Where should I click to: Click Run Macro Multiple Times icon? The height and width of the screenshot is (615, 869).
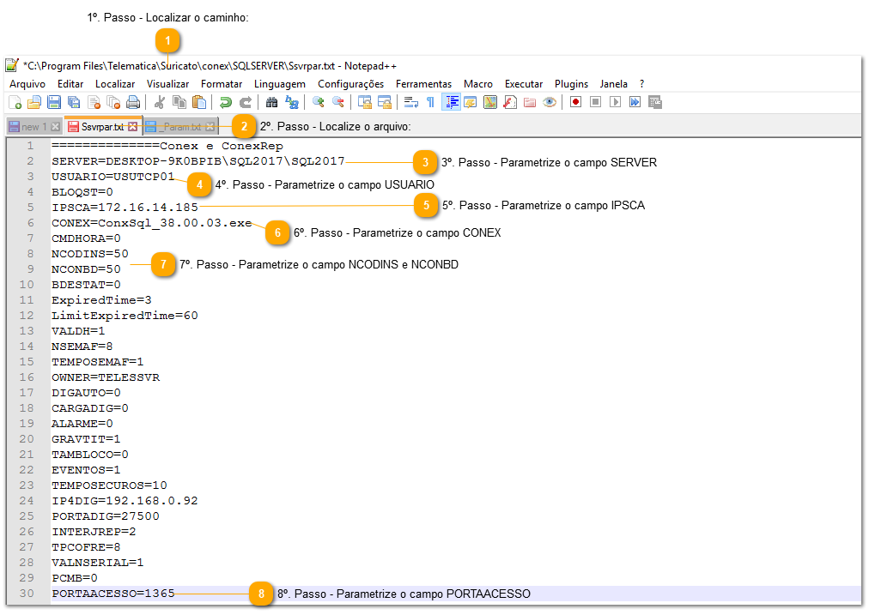[635, 102]
